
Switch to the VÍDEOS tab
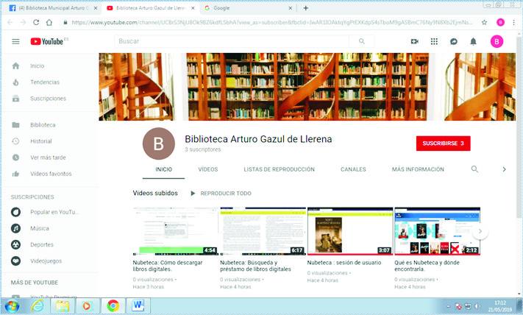point(208,169)
